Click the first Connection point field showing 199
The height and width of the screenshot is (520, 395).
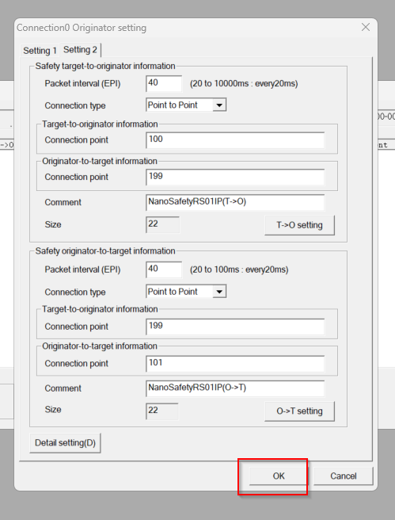point(235,177)
